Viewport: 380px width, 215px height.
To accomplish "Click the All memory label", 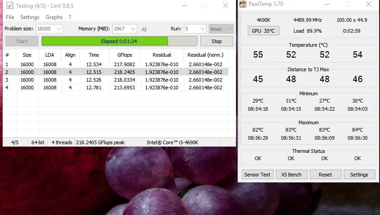I will point(144,29).
